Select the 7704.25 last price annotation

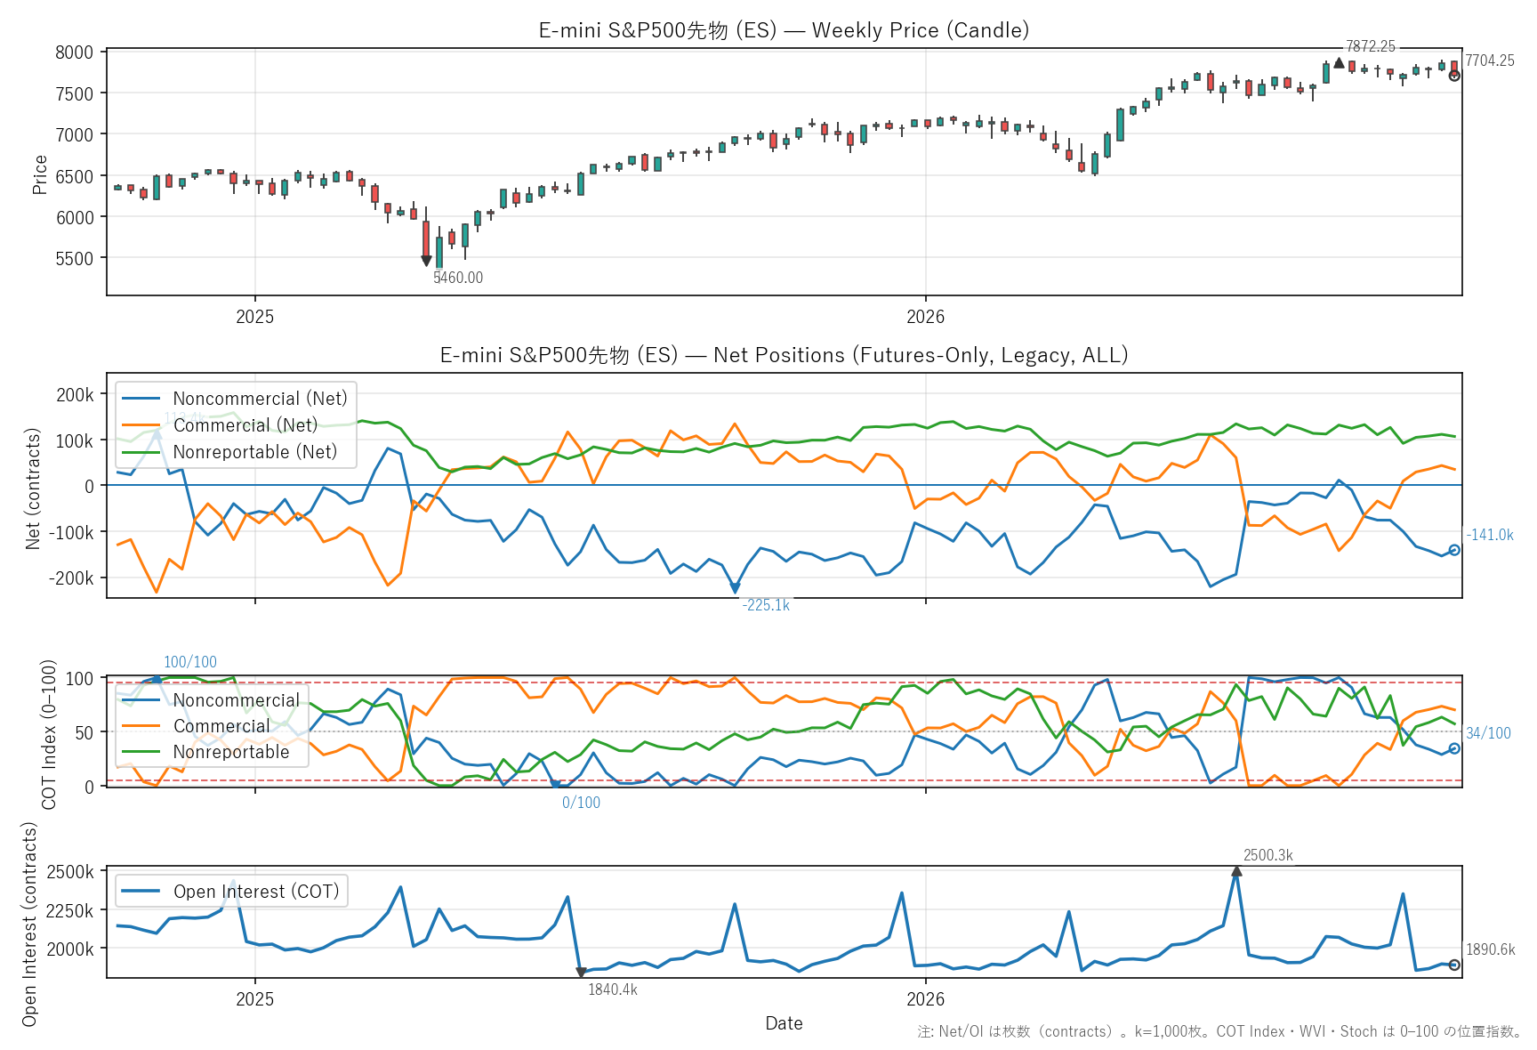[x=1490, y=61]
